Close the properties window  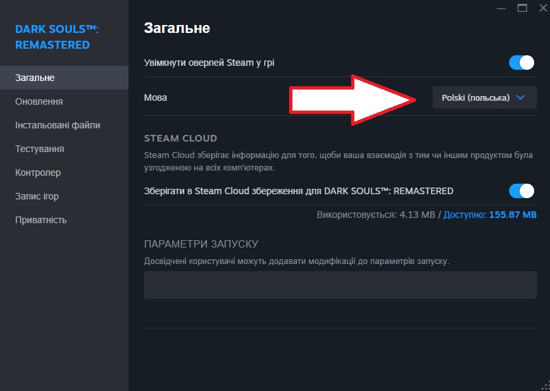[543, 8]
